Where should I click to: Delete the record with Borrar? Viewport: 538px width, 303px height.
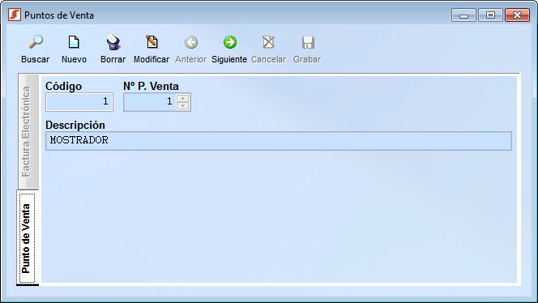pyautogui.click(x=113, y=49)
